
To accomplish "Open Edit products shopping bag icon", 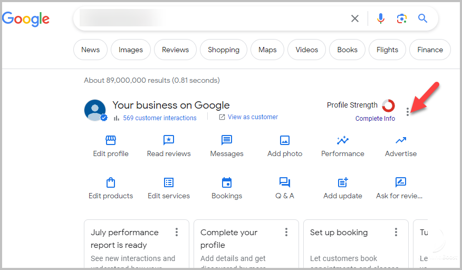I will [x=111, y=182].
